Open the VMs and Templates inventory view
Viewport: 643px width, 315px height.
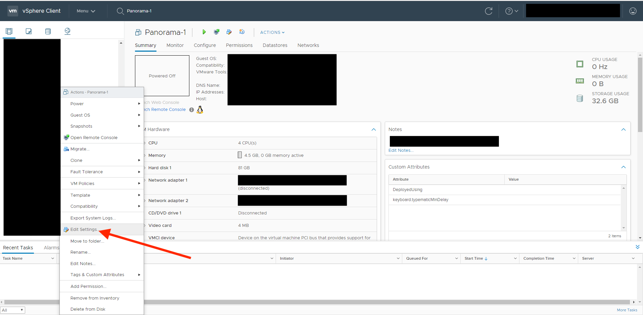29,31
